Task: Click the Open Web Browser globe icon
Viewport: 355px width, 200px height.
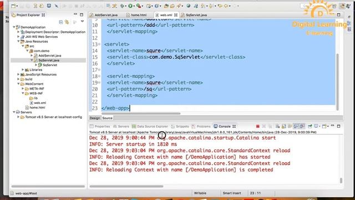Action: tap(189, 6)
